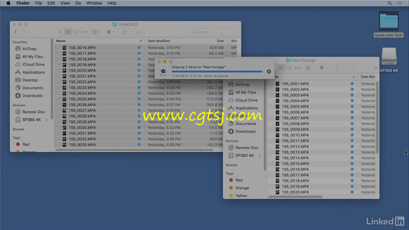Open the Finder menu
The width and height of the screenshot is (409, 230).
pos(23,3)
